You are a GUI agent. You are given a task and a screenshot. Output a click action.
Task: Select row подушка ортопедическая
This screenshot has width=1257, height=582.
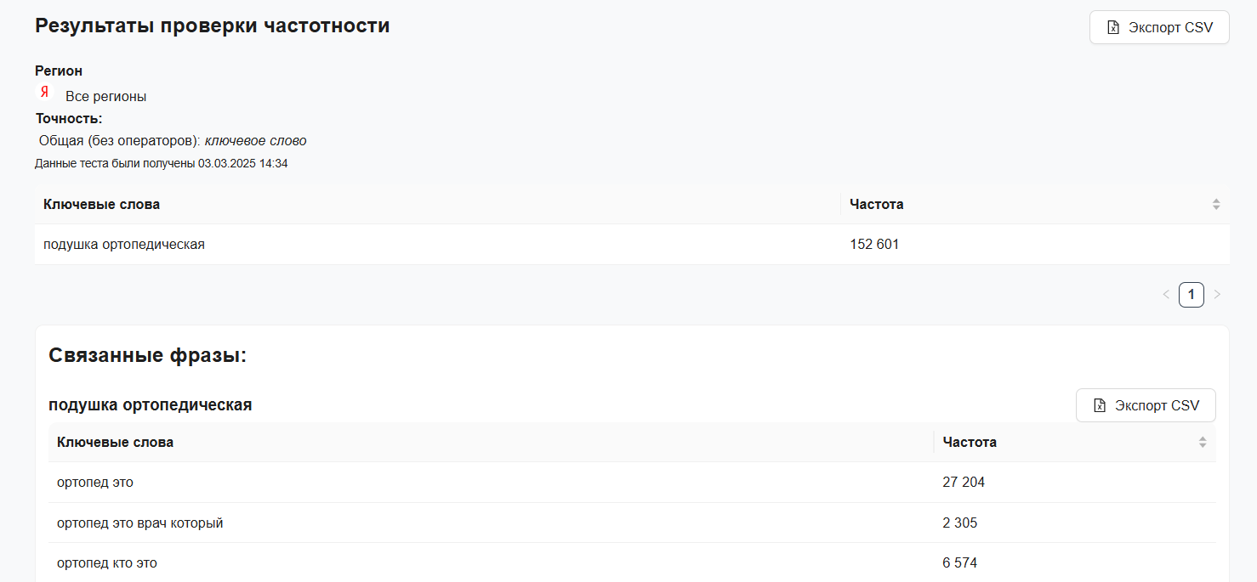[124, 245]
